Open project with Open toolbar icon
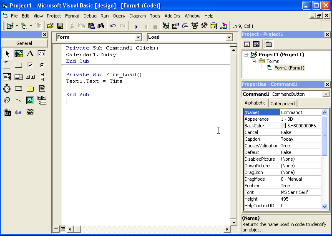Screen dimensions: 332x236 pyautogui.click(x=50, y=26)
